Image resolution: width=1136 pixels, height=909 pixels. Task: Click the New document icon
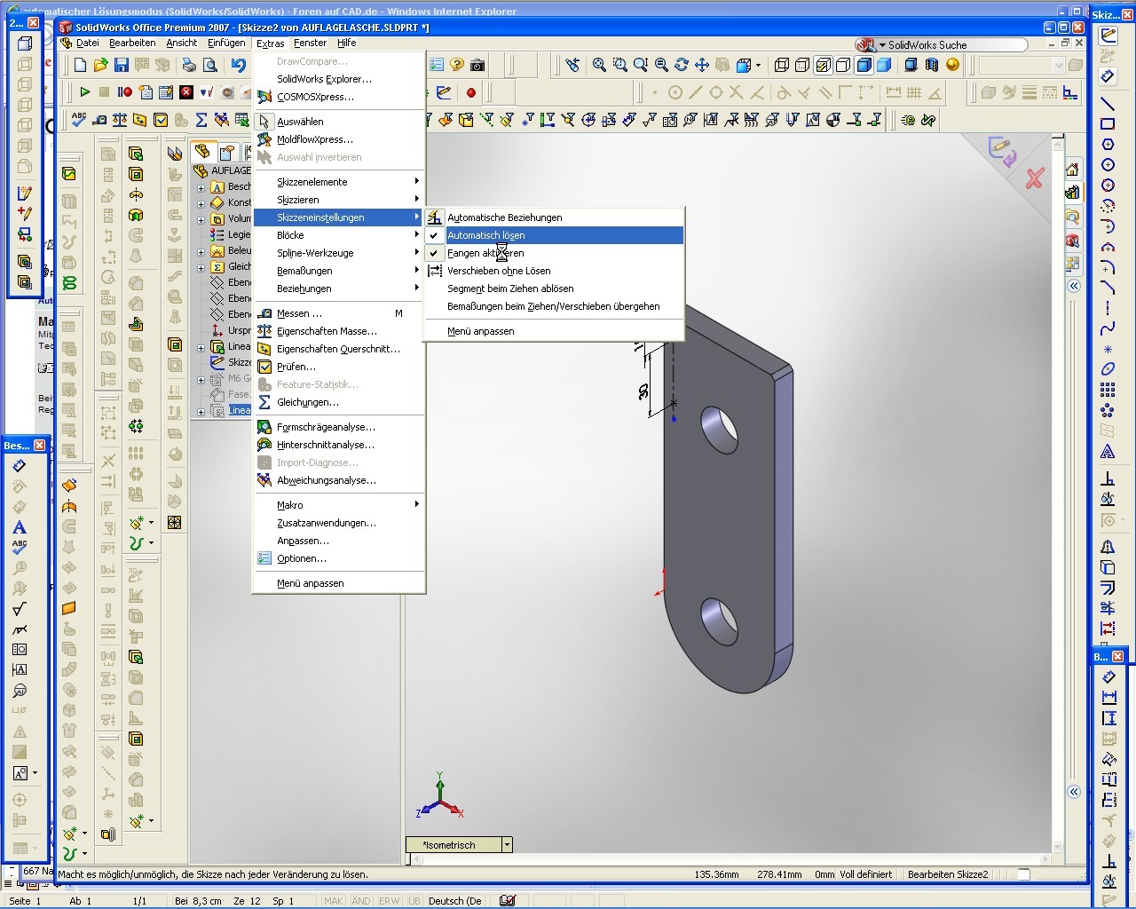pos(81,65)
